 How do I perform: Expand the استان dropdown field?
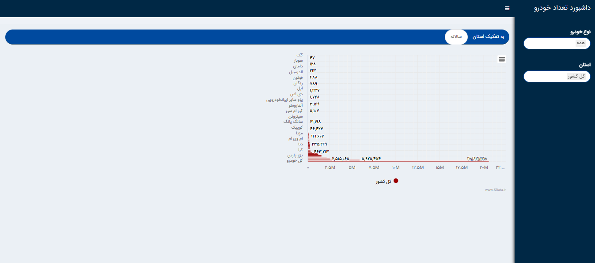pyautogui.click(x=557, y=76)
